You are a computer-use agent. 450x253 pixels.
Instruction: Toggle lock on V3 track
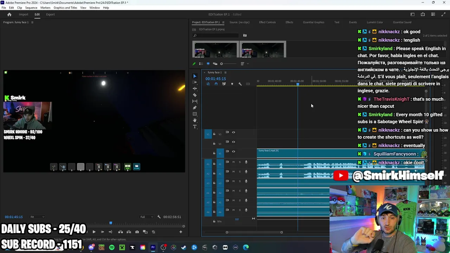(214, 134)
